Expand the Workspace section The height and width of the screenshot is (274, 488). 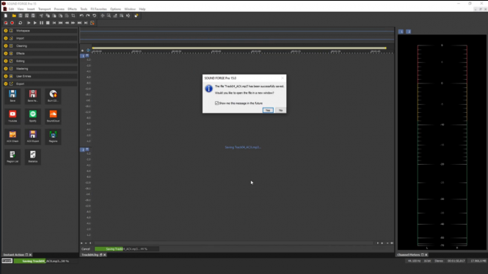(6, 31)
